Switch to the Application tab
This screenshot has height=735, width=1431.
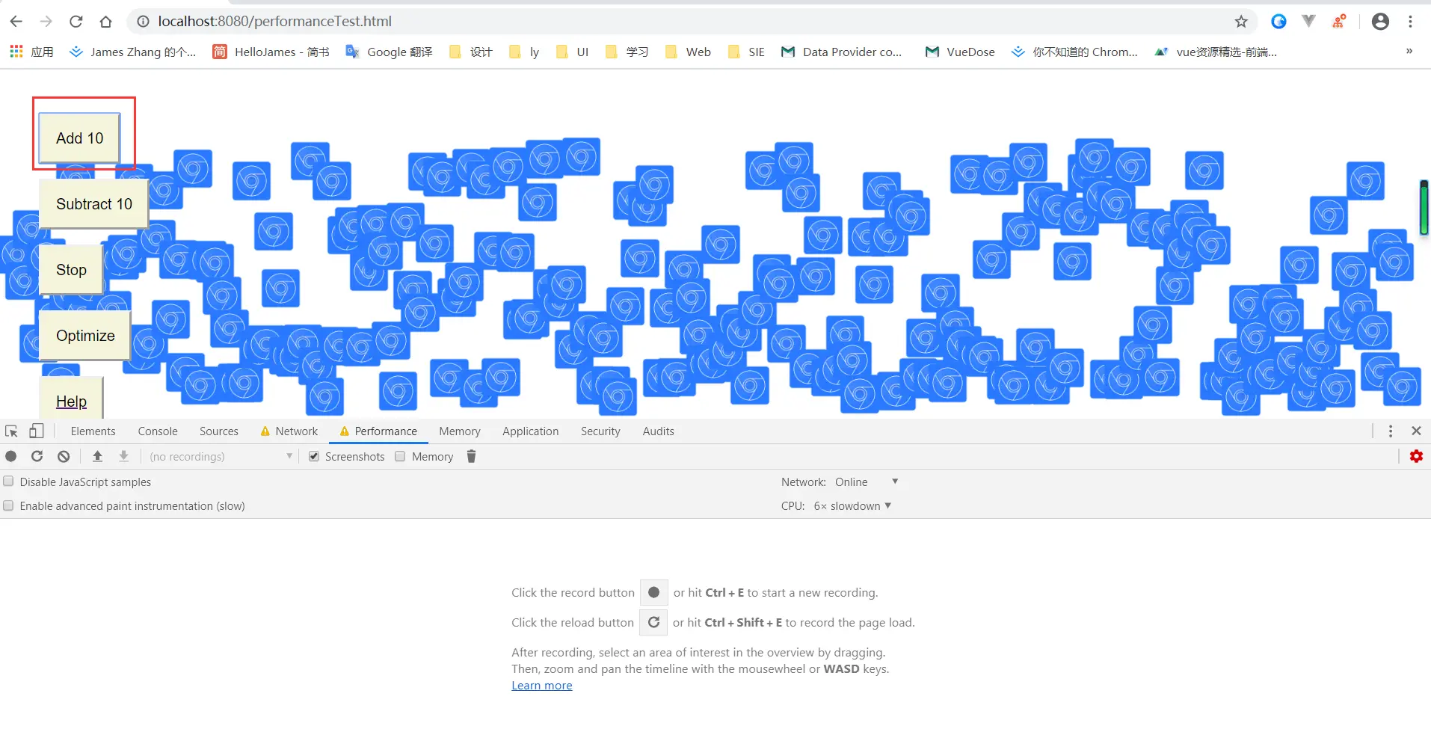coord(531,431)
